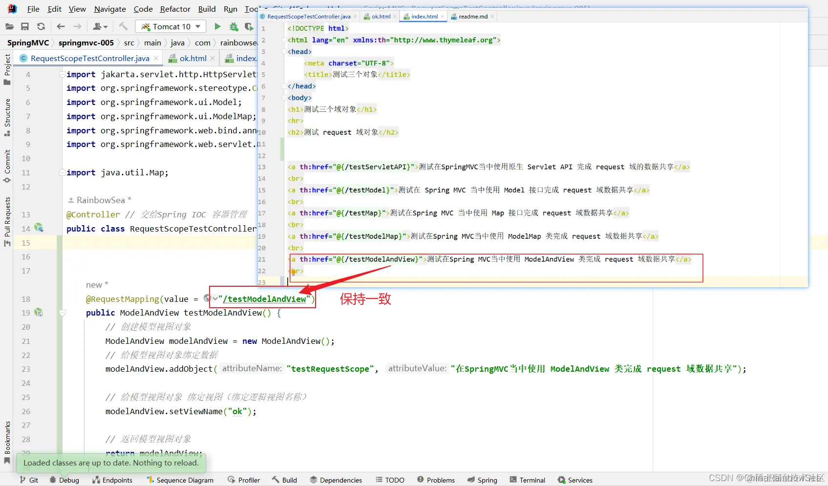Open the Commit tool window

[x=7, y=167]
